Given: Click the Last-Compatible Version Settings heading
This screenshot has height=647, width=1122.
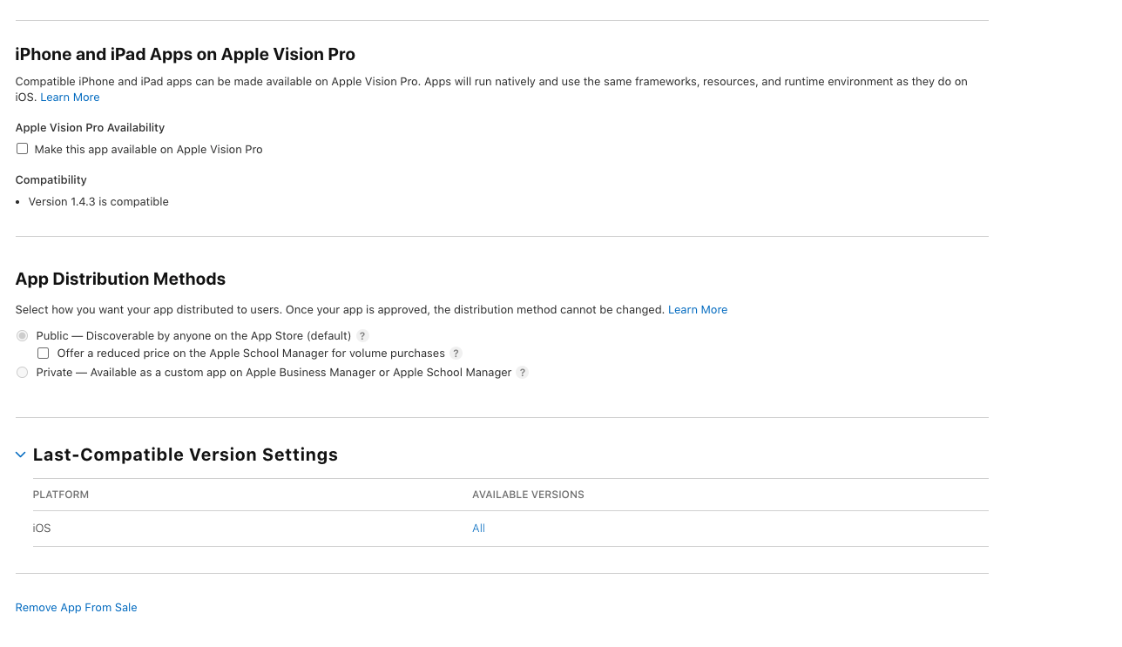Looking at the screenshot, I should click(x=185, y=455).
